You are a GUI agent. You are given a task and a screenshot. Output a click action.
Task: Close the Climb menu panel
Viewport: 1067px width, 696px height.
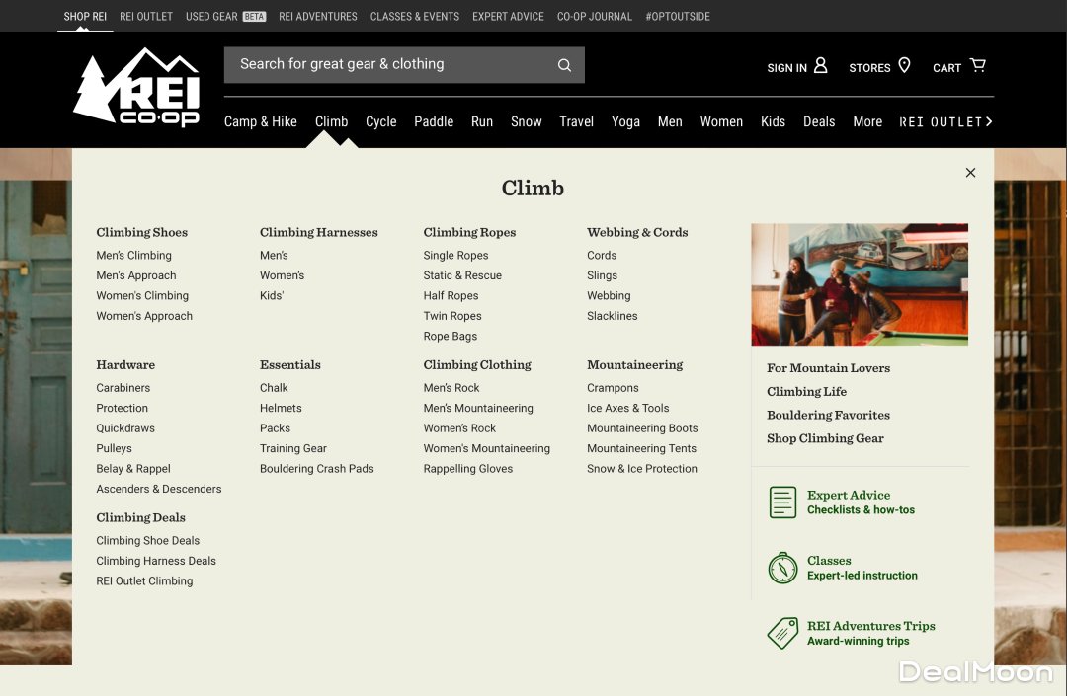[970, 173]
